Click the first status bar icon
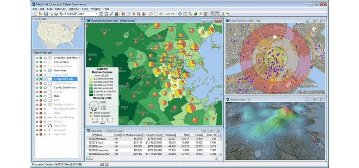 tap(102, 164)
